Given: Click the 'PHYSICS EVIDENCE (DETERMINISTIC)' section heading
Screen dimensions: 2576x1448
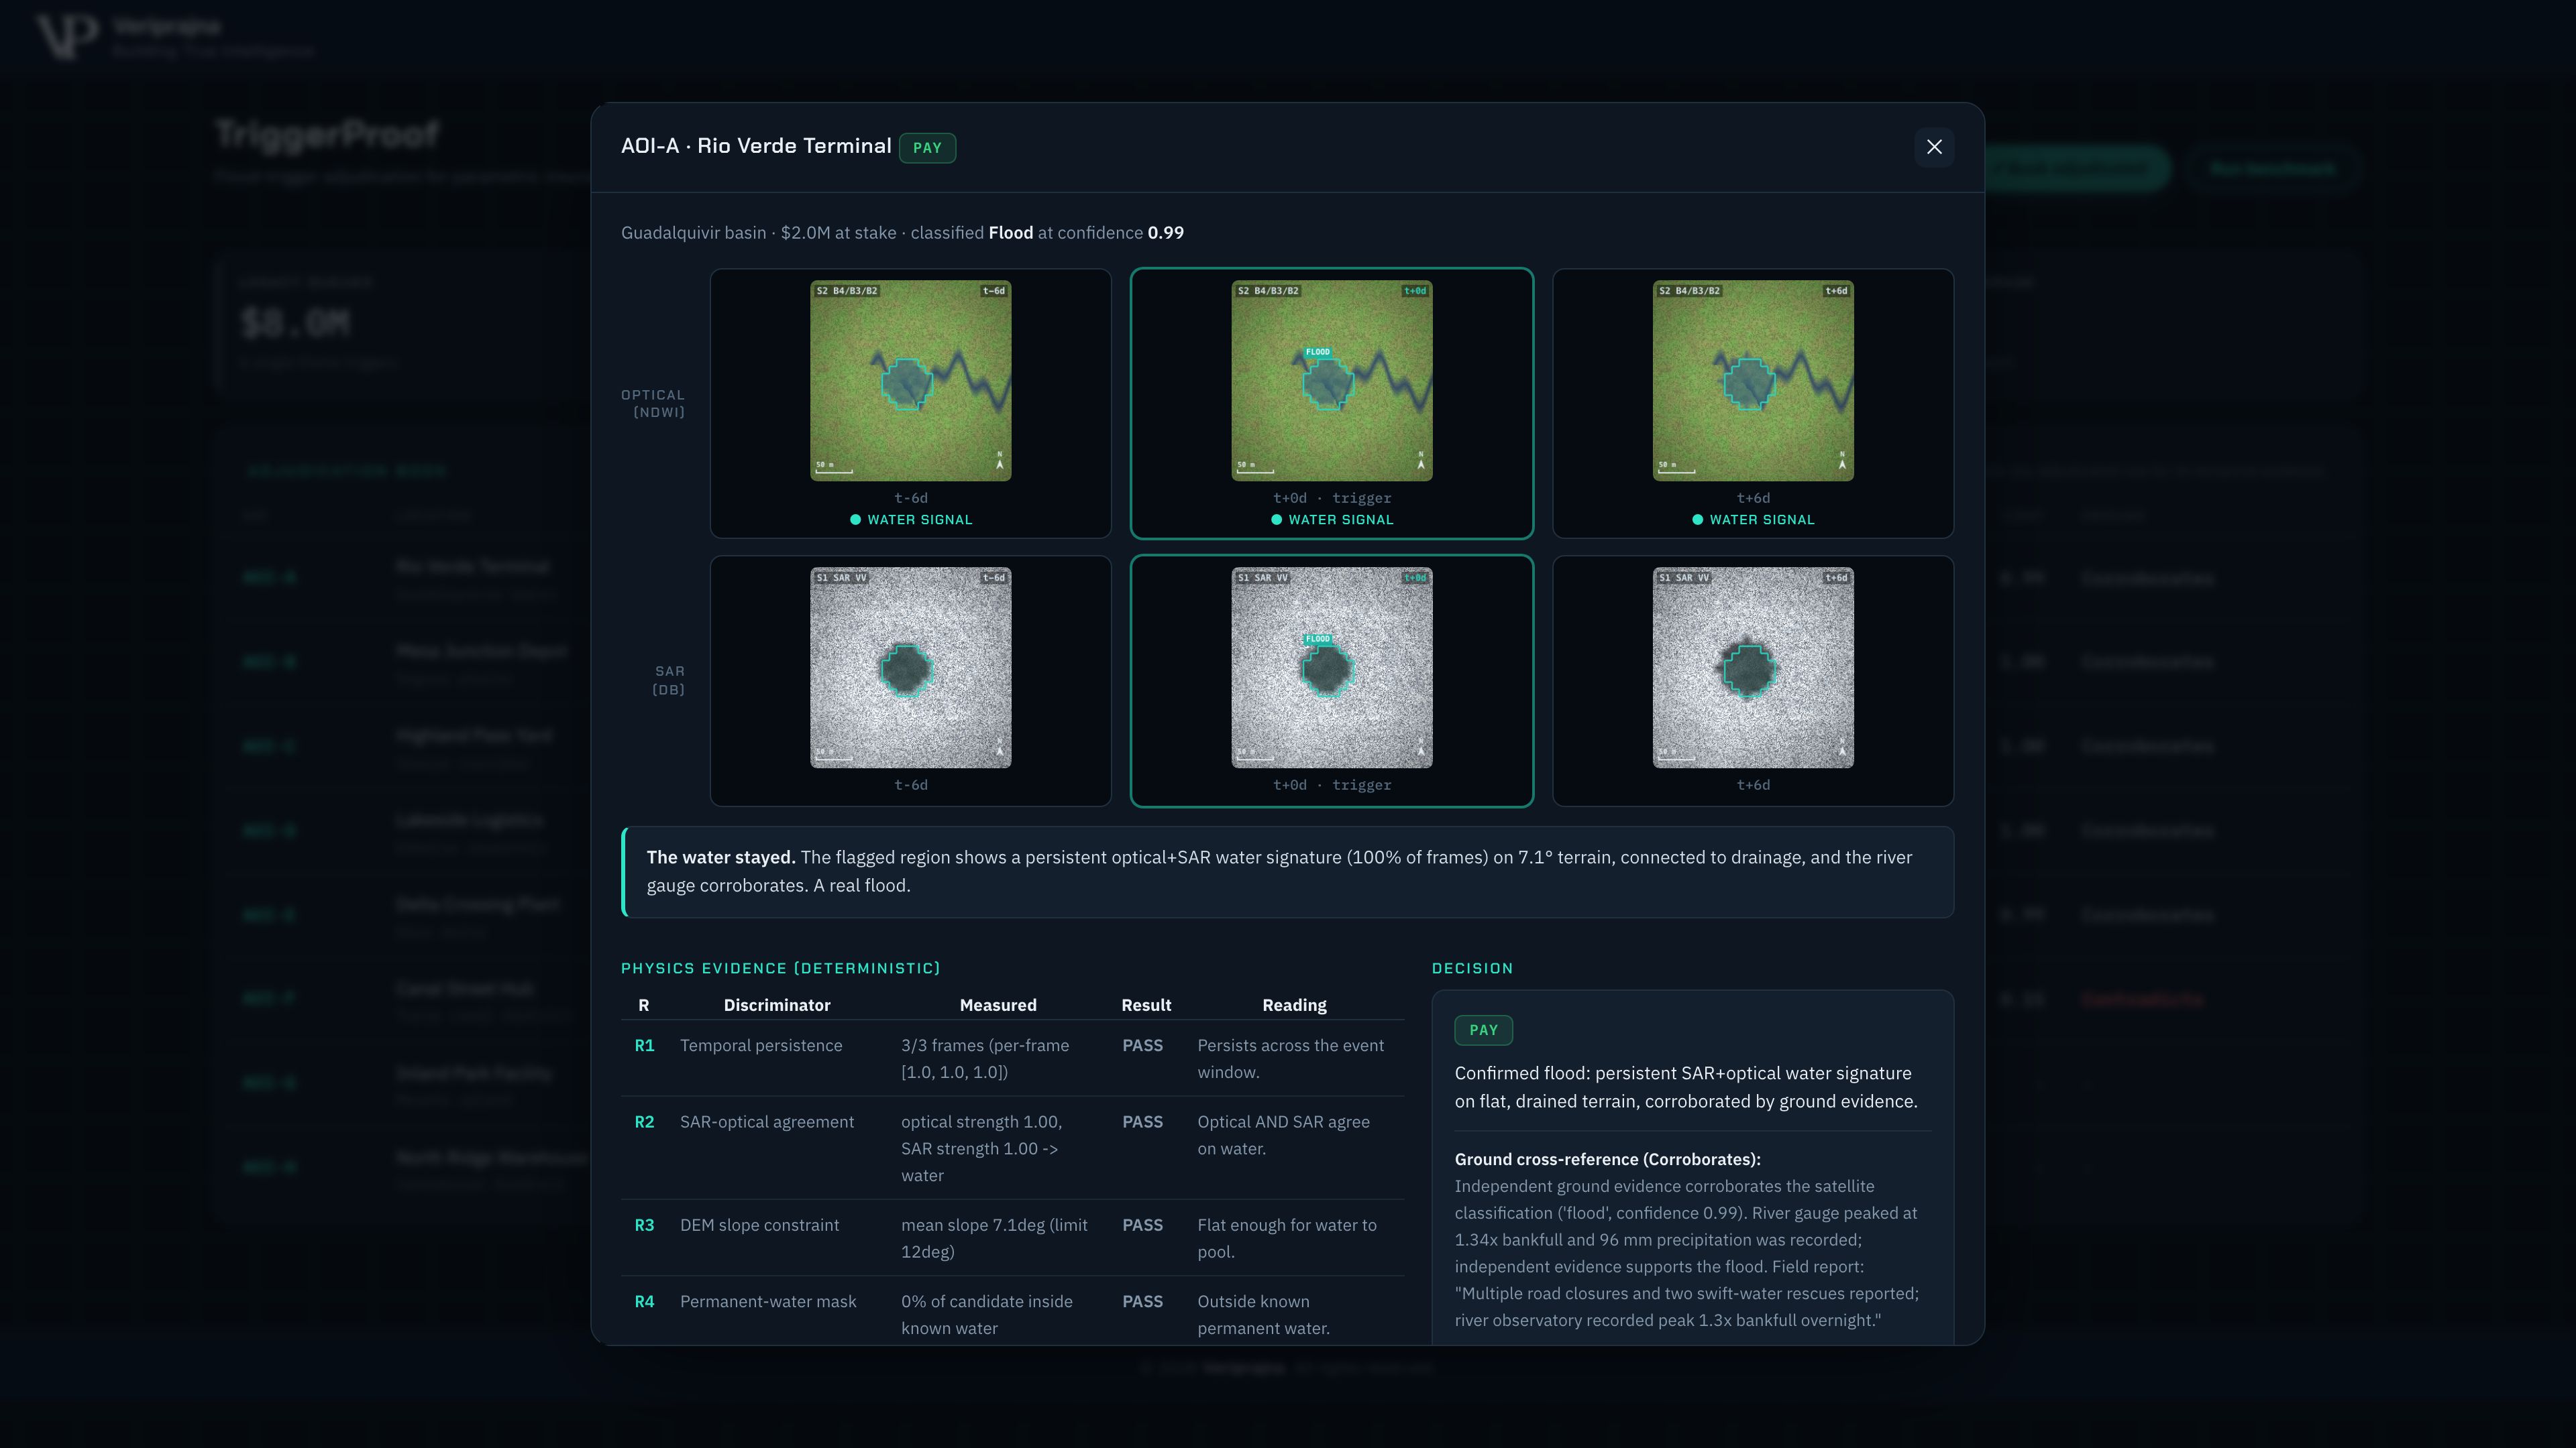Looking at the screenshot, I should click(x=781, y=968).
